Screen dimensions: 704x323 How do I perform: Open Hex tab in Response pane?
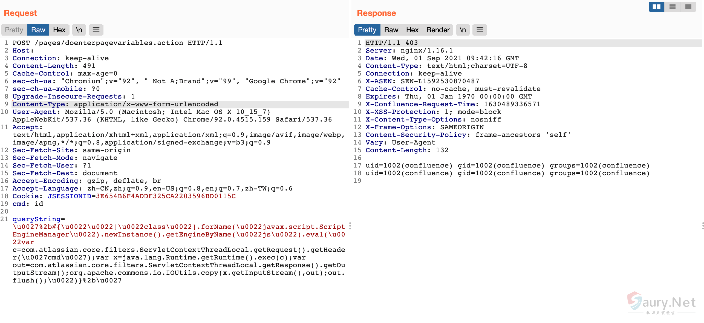(412, 30)
